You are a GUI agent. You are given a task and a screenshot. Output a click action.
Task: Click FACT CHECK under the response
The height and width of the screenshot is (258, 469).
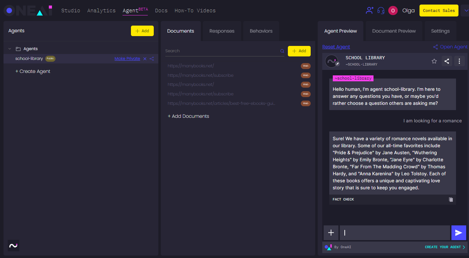coord(343,199)
